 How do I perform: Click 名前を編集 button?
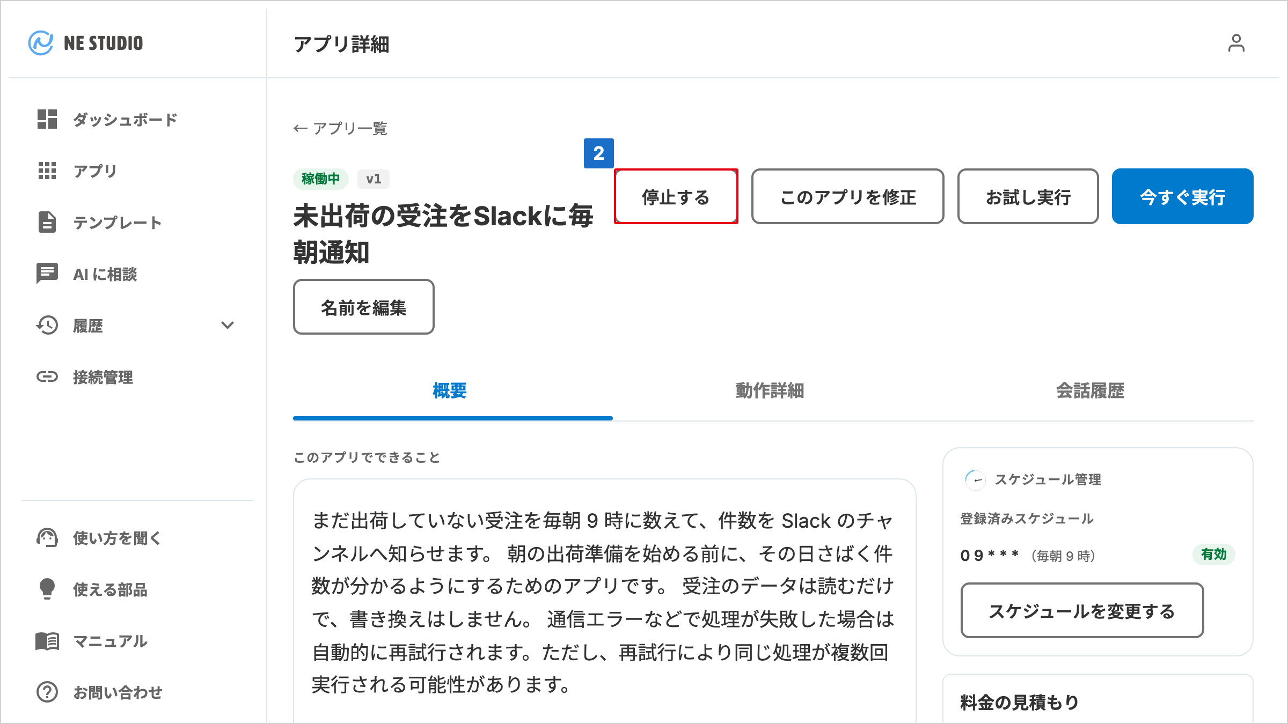364,307
